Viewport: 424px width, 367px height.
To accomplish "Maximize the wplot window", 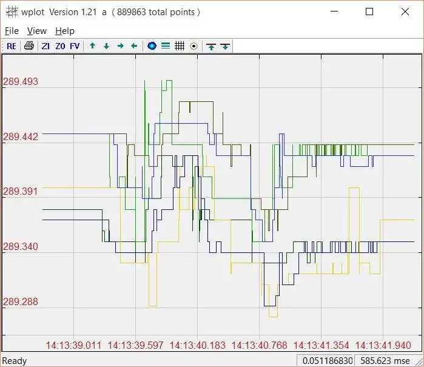I will [x=369, y=12].
